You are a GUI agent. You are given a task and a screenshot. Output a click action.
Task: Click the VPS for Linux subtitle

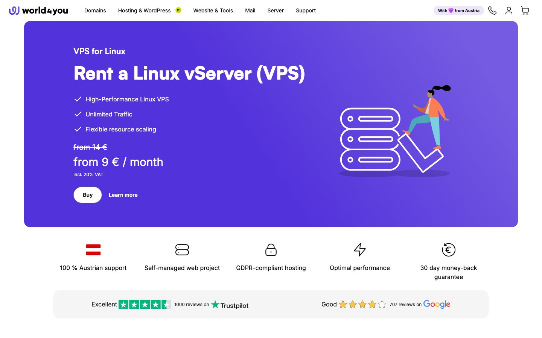[99, 51]
